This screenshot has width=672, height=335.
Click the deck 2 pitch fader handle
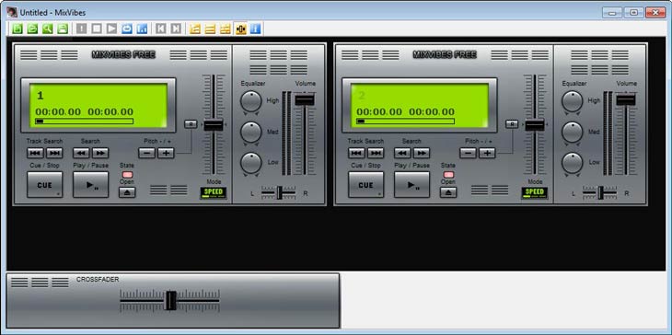535,125
